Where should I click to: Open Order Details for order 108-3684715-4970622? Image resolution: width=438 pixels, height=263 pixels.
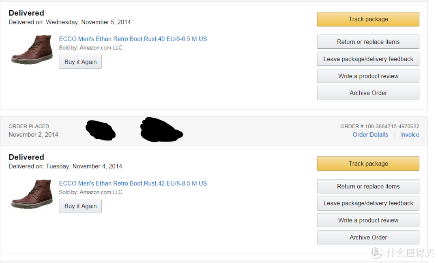click(x=370, y=135)
